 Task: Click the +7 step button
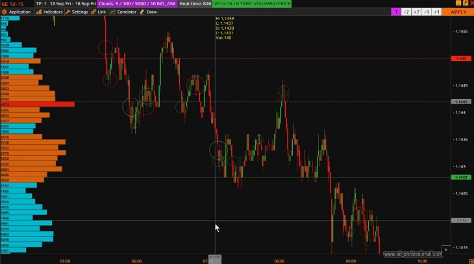(416, 12)
